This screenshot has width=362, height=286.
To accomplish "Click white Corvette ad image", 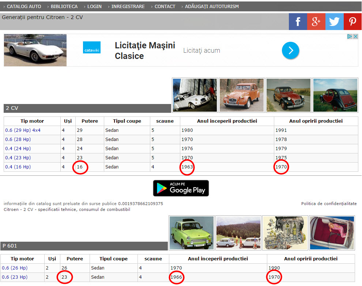I will 35,50.
